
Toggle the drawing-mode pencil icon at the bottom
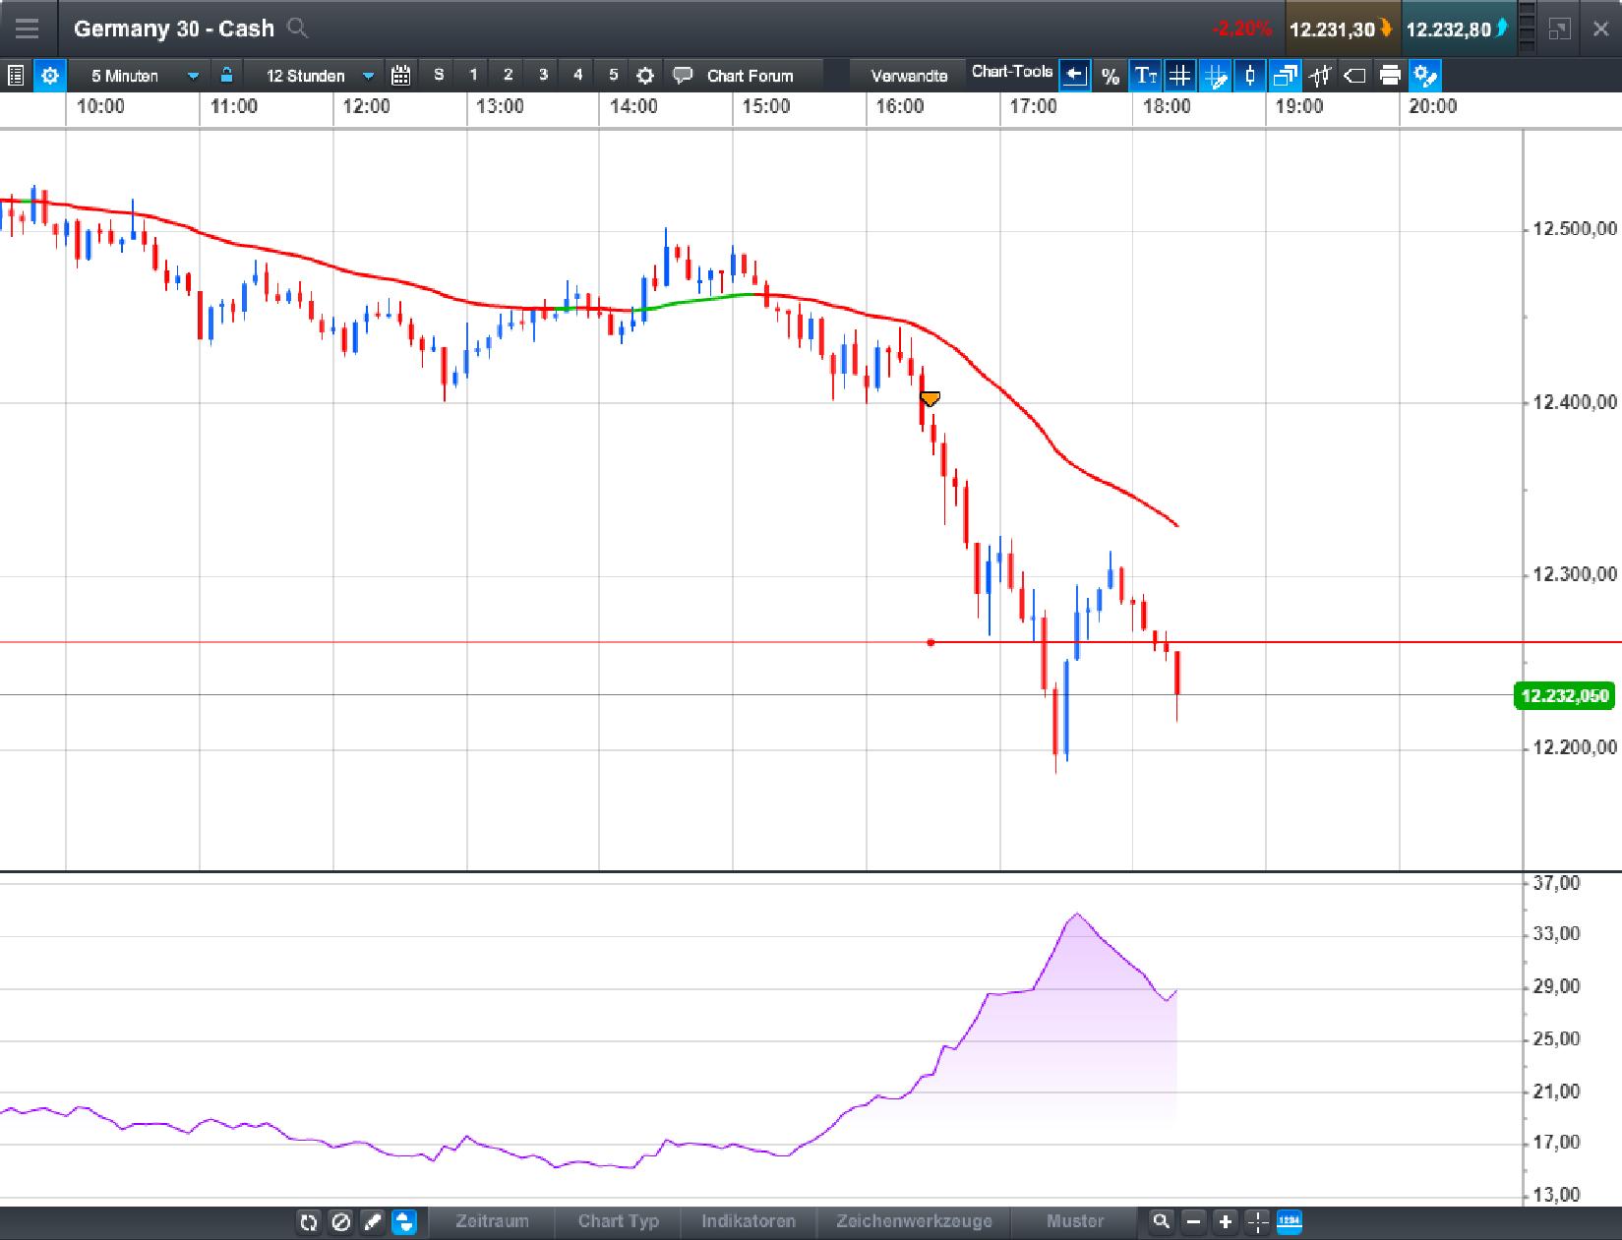372,1222
